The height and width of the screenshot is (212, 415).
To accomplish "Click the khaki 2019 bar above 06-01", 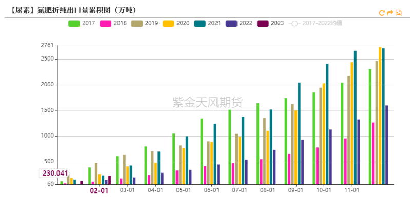I will tap(208, 163).
